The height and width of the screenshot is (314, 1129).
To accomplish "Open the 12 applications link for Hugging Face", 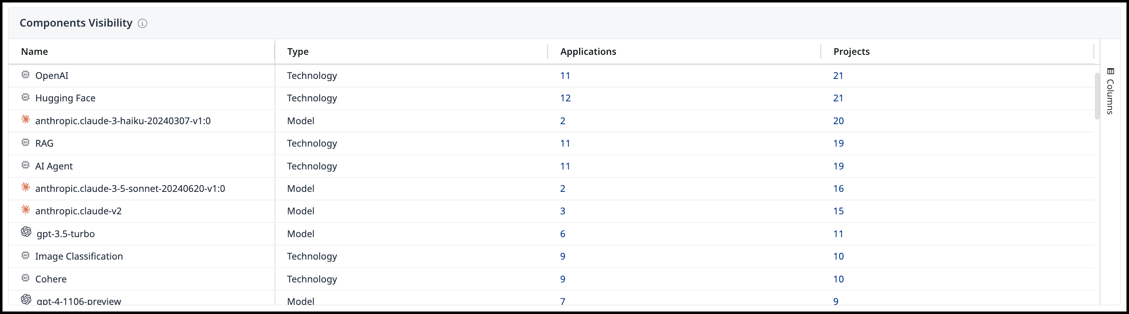I will pyautogui.click(x=565, y=98).
